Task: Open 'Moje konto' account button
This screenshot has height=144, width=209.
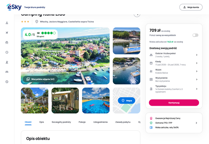Action: (x=191, y=7)
